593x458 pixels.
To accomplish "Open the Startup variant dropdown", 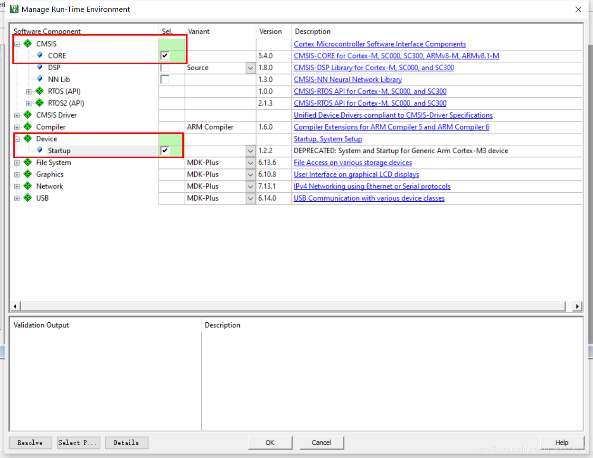I will click(x=251, y=151).
